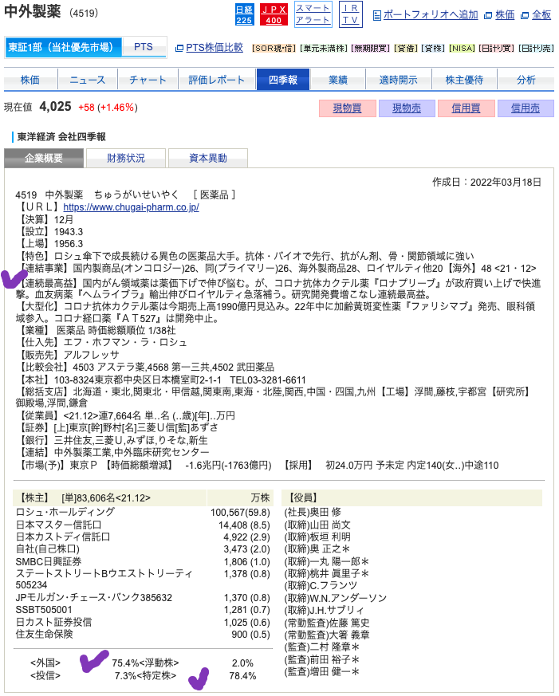
Task: Click the portfolio list icon beside ポートフォリオへ追加
Action: [x=377, y=15]
